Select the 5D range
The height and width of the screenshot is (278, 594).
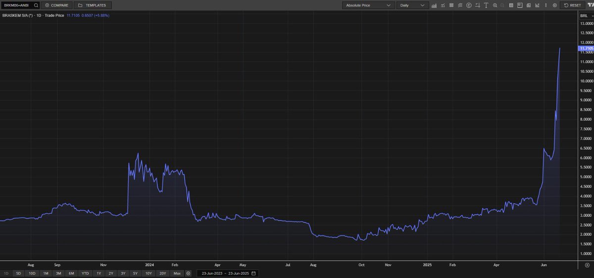pyautogui.click(x=18, y=273)
